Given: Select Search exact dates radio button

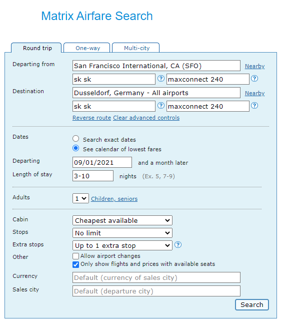Looking at the screenshot, I should click(76, 139).
